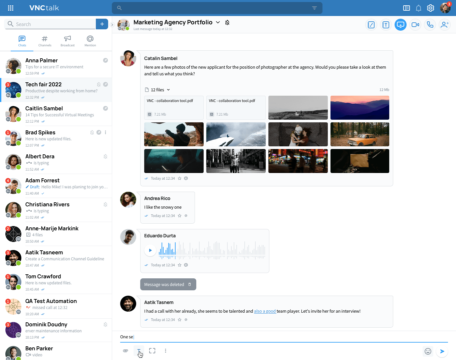Switch to the Chats tab
This screenshot has width=456, height=360.
point(22,41)
